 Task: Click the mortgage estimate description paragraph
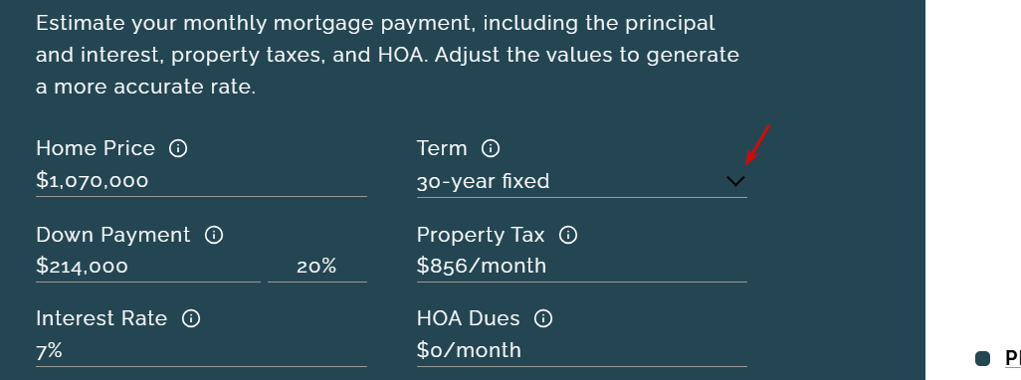point(387,55)
